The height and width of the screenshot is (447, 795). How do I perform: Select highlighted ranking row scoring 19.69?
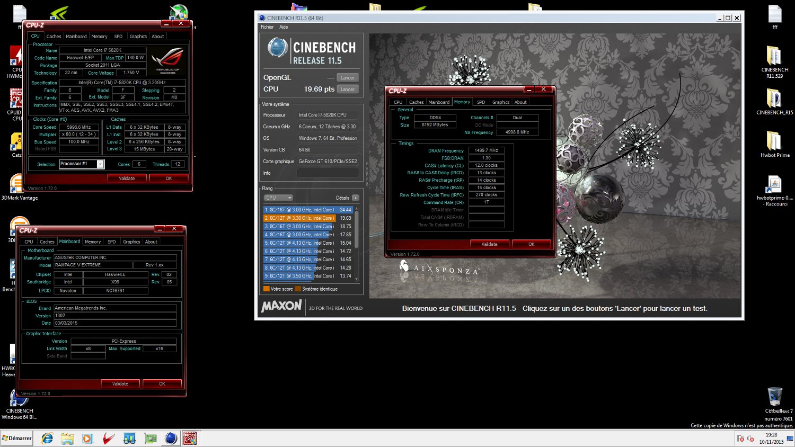coord(308,218)
